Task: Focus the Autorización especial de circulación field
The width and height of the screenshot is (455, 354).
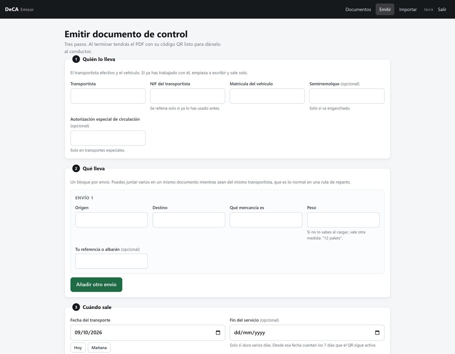Action: click(108, 138)
